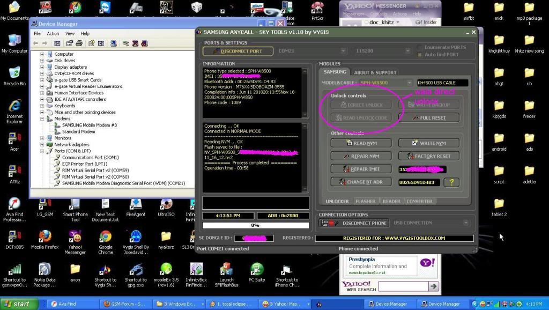Click Help icon in Device Manager toolbar

click(91, 43)
